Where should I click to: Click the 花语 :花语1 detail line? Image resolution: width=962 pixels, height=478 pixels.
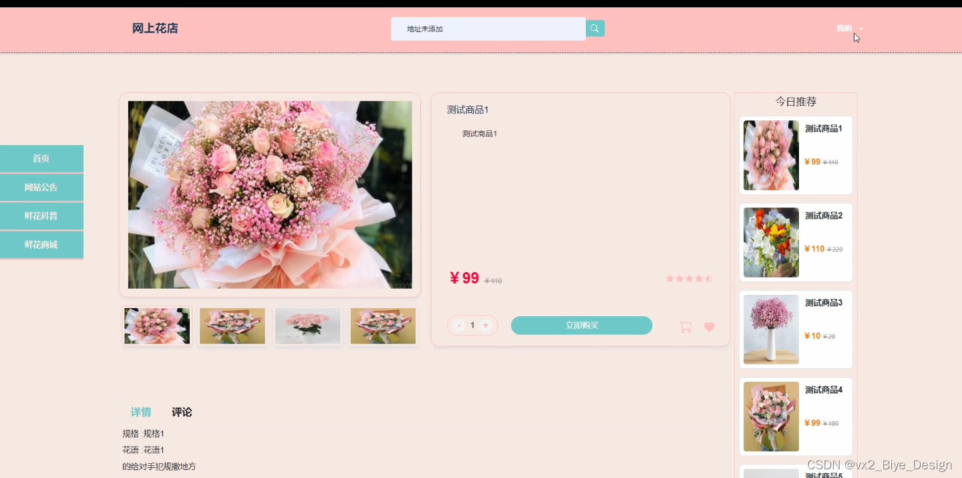point(144,450)
